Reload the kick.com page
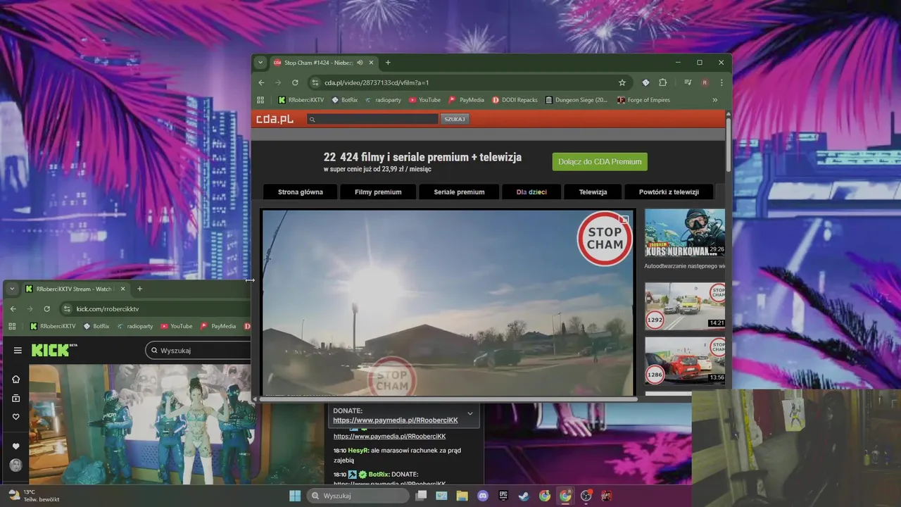This screenshot has height=507, width=901. pos(46,308)
